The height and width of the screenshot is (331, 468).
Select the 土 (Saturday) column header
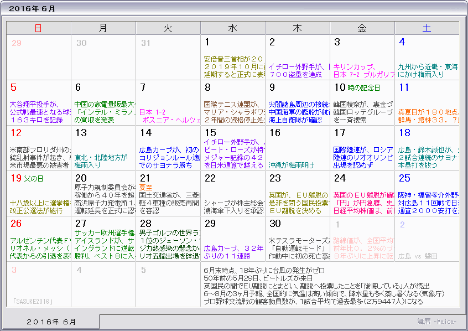coord(427,28)
